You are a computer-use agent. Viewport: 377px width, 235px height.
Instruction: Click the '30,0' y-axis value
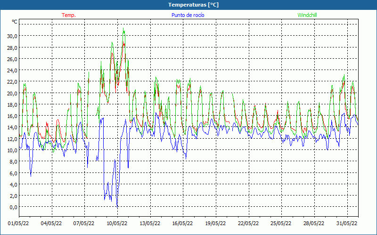pos(12,36)
